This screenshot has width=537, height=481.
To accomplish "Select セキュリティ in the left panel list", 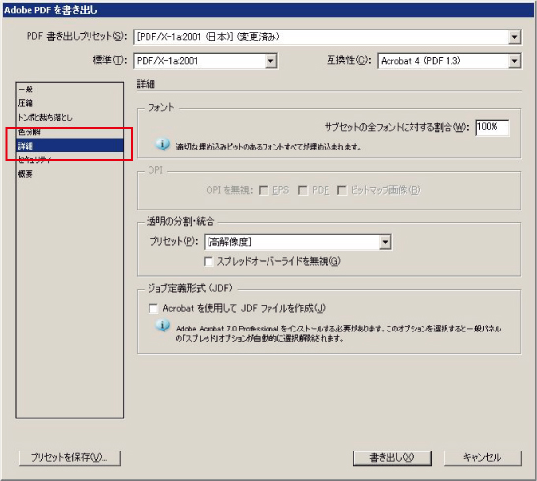I will click(x=70, y=159).
